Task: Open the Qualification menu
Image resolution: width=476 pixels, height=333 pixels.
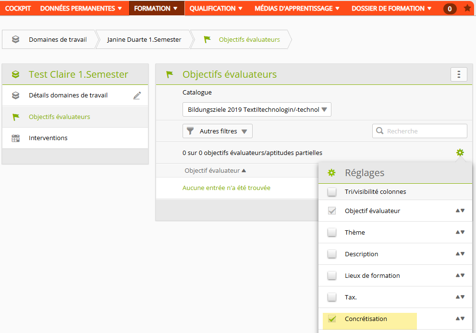Action: pos(216,8)
